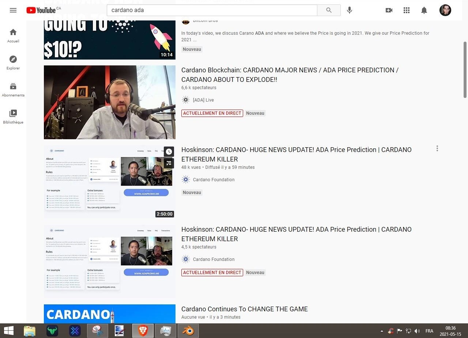The image size is (468, 338).
Task: Open 'Cardano Blockchain: CARDANO MAJOR NEWS' video title
Action: 290,75
